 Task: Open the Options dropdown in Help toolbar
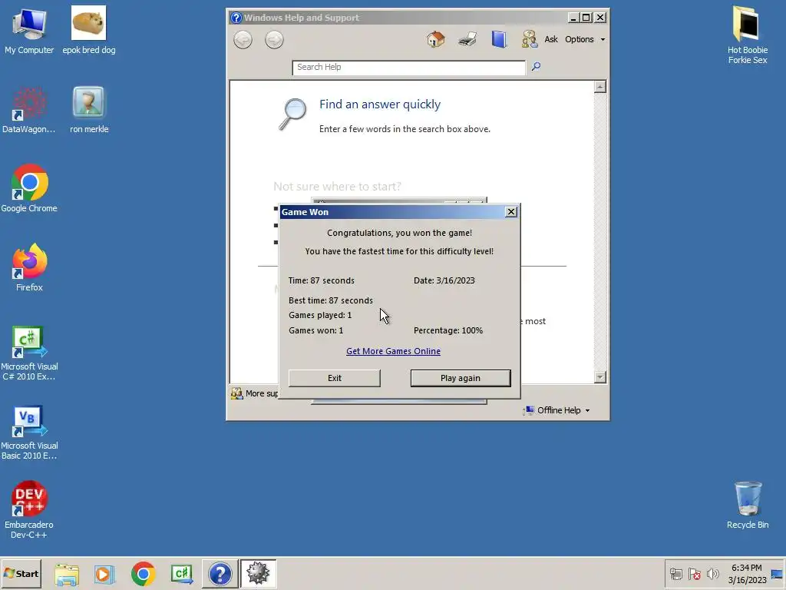tap(584, 39)
